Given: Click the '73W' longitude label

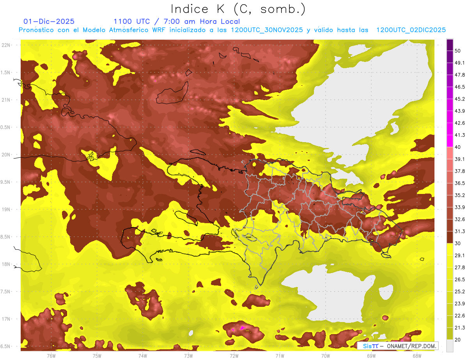Looking at the screenshot, I should (x=188, y=356).
